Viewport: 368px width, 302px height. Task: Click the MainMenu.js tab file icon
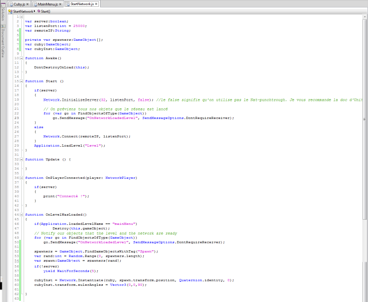[x=34, y=4]
